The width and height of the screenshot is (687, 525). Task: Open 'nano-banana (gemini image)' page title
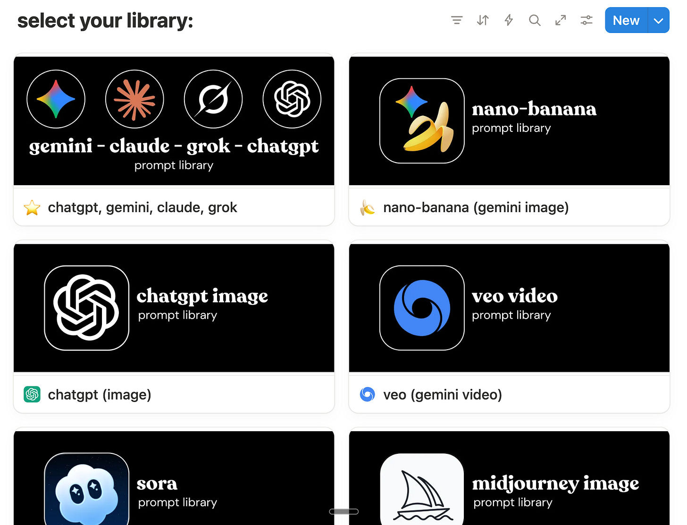[x=476, y=207]
